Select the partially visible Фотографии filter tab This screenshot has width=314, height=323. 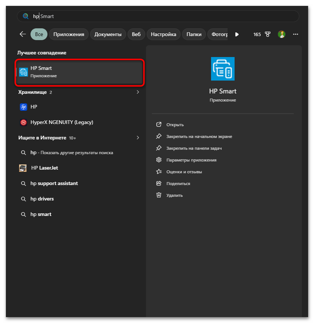point(218,34)
